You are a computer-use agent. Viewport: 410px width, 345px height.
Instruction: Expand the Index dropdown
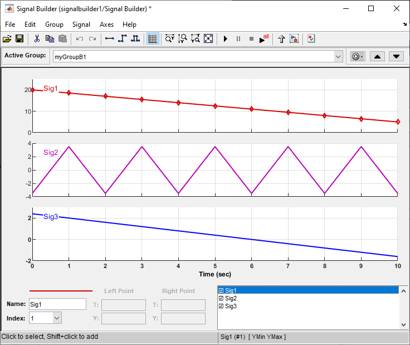coord(57,318)
